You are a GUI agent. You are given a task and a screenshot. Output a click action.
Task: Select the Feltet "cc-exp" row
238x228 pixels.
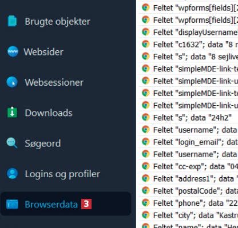(x=188, y=166)
